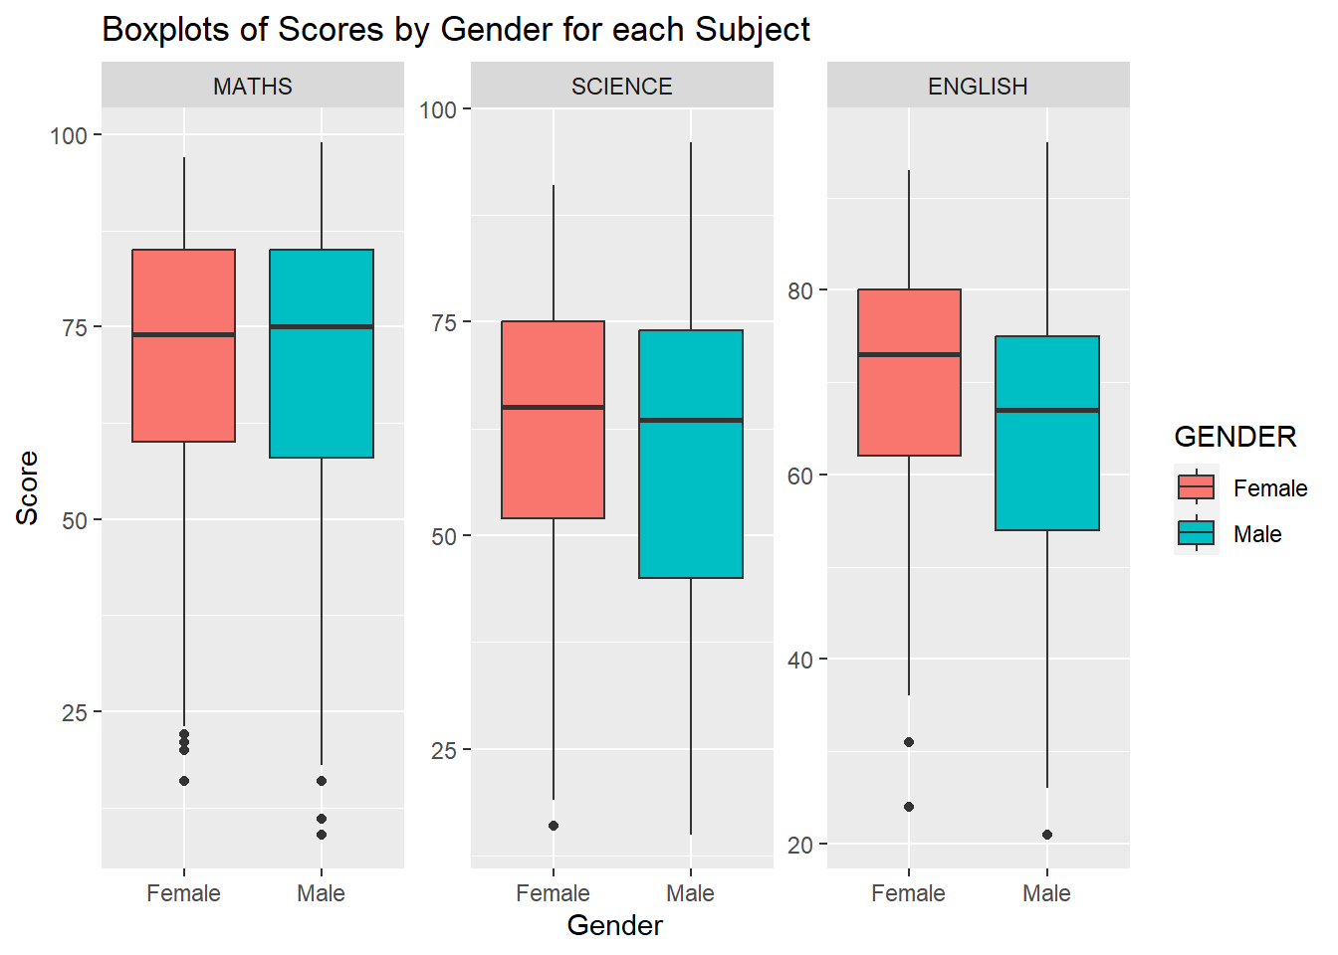Click the Male outlier point in ENGLISH
The width and height of the screenshot is (1338, 955).
point(1047,835)
